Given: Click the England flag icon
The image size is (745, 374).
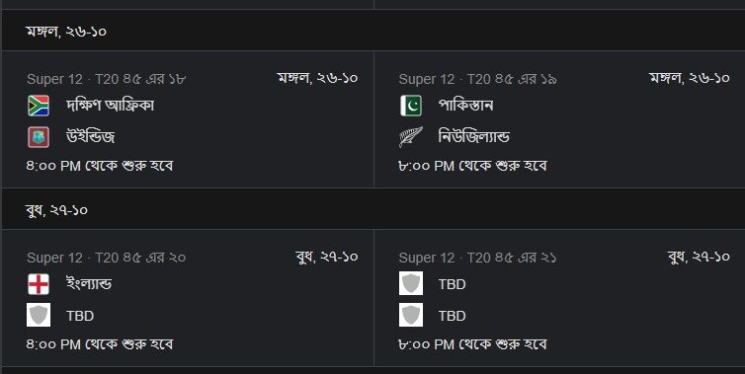Looking at the screenshot, I should point(38,284).
